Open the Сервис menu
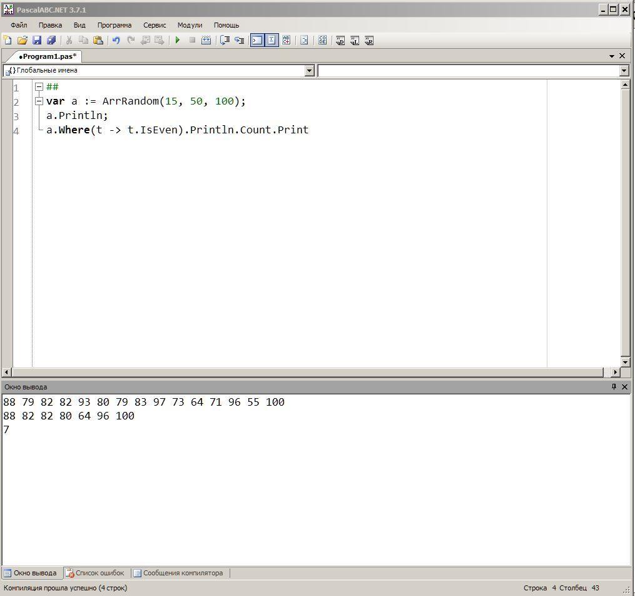This screenshot has width=635, height=596. [155, 25]
